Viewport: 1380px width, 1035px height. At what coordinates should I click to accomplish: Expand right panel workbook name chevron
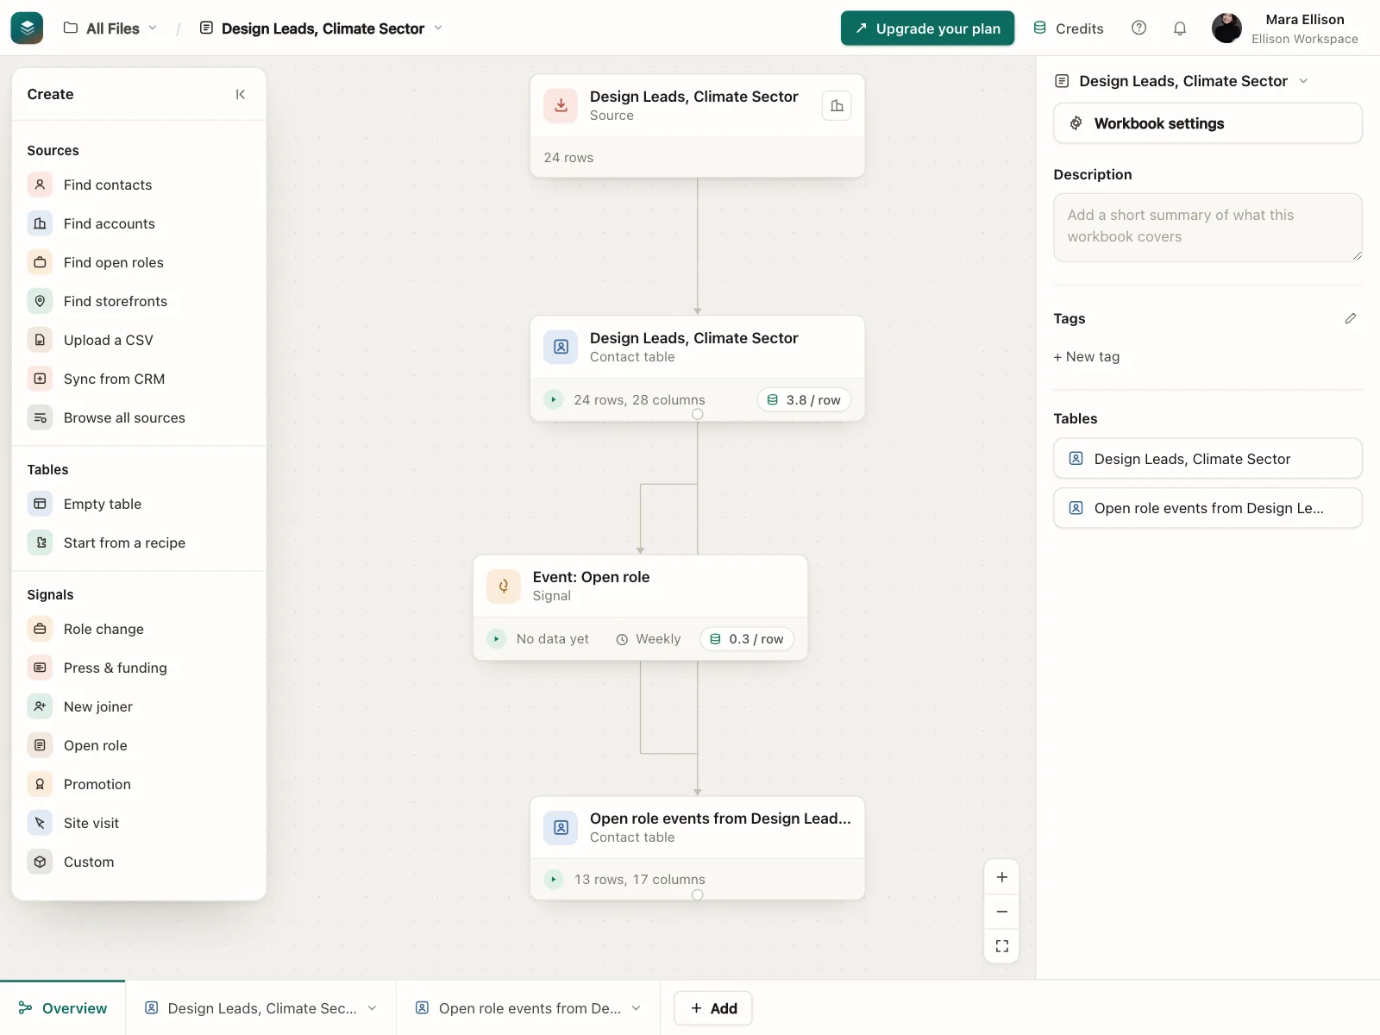(1303, 81)
